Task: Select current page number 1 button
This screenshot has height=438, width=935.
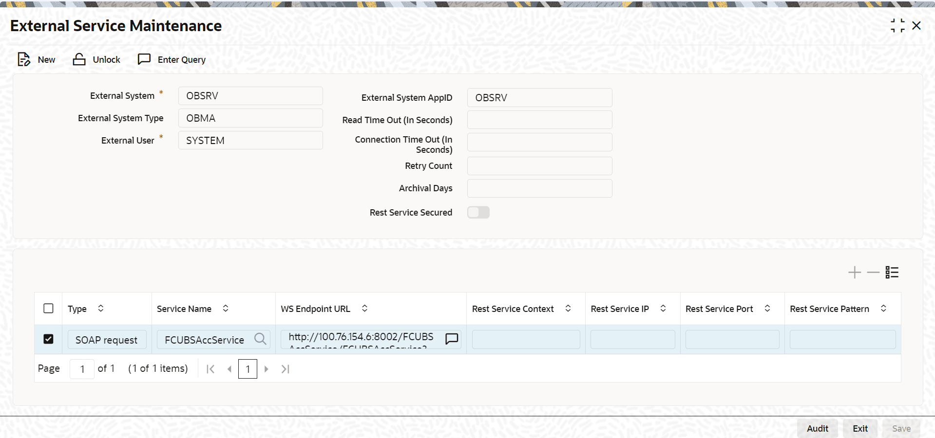Action: point(248,369)
